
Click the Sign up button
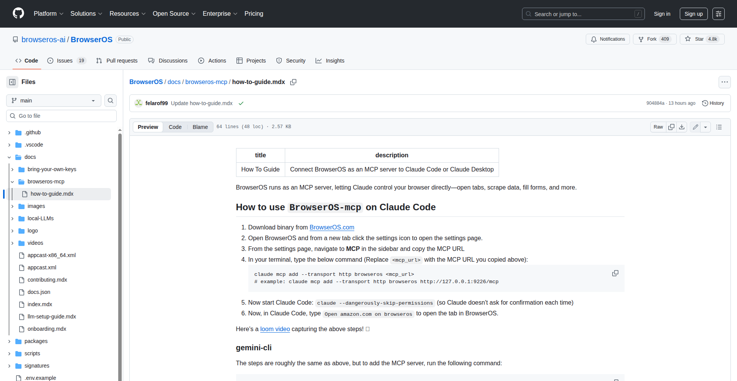point(693,14)
